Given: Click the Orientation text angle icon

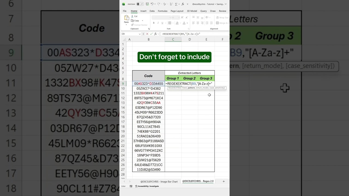Looking at the screenshot, I should coord(207,17).
